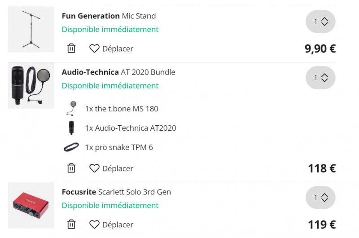Click heart icon for Fun Generation Mic Stand
Screen dimensions: 359x238
(x=94, y=48)
